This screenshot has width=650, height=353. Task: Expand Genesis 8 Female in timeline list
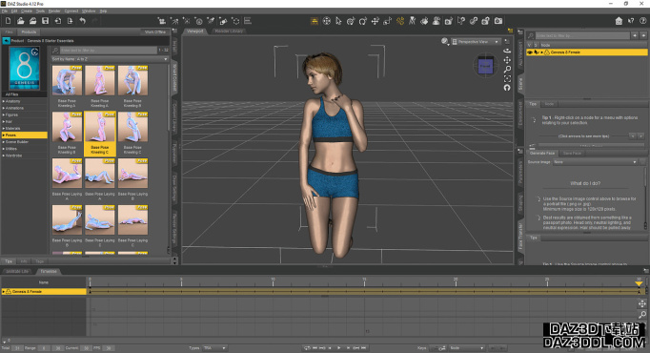3,292
